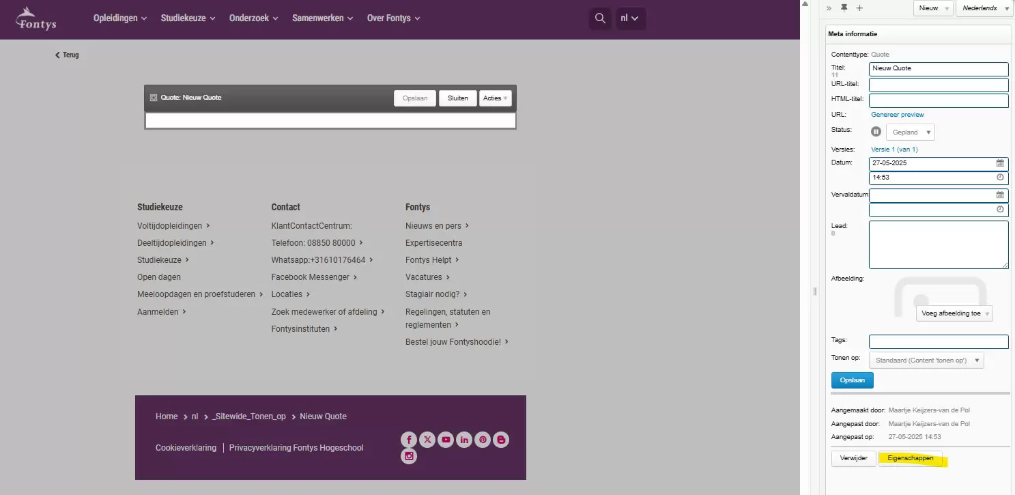Click the X social icon in footer
Viewport: 1015px width, 495px height.
click(x=427, y=440)
